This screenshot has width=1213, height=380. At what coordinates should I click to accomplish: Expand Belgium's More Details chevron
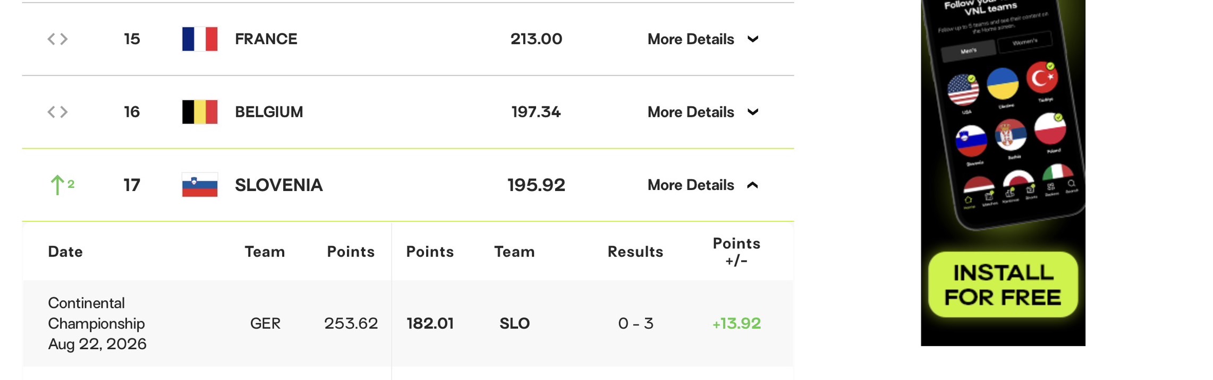(x=752, y=112)
